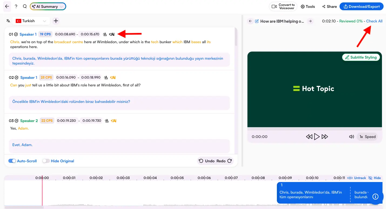
Task: Edit start time 0:00:08.690
Action: click(x=65, y=34)
